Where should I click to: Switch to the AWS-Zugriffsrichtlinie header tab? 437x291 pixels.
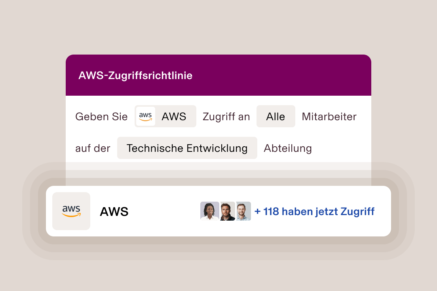(x=136, y=75)
